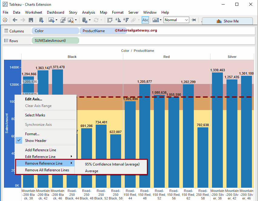The image size is (258, 201).
Task: Select the Swap Rows and Columns icon
Action: tap(109, 20)
